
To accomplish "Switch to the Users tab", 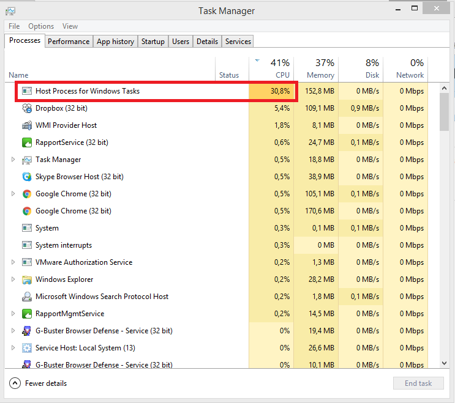I will tap(181, 42).
